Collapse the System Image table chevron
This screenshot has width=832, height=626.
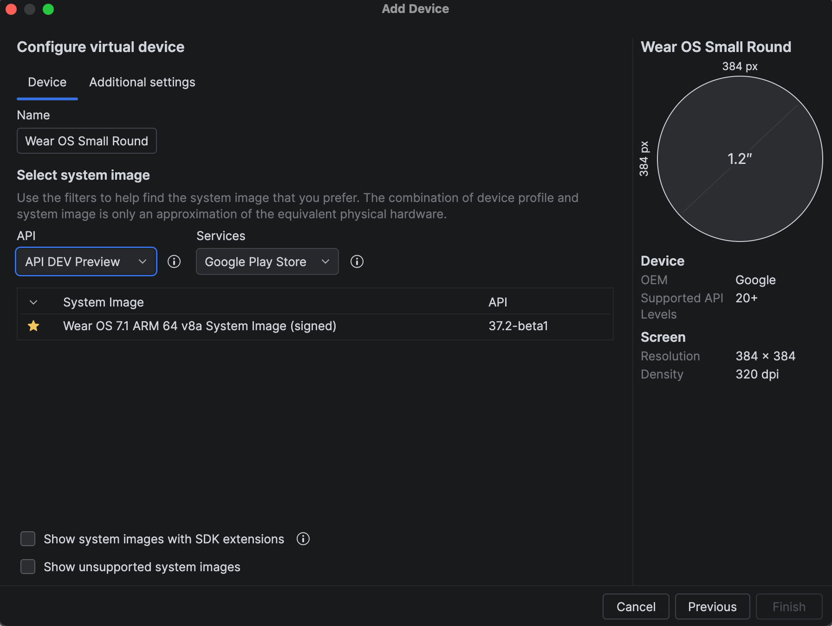[x=33, y=302]
